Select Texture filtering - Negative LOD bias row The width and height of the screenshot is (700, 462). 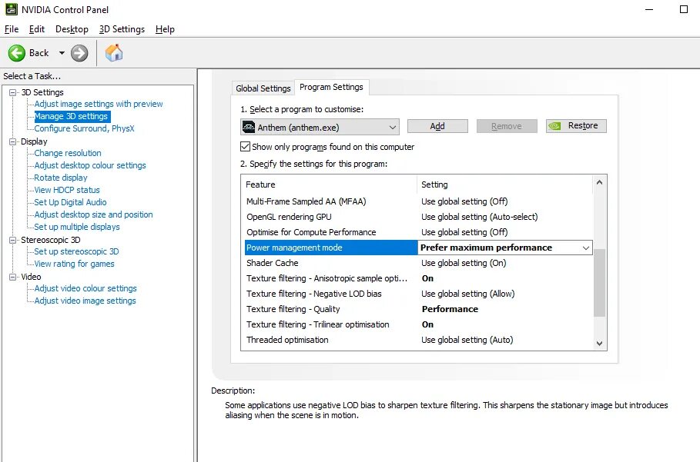pyautogui.click(x=418, y=294)
